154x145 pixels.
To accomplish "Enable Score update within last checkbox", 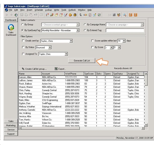I will (x=92, y=41).
